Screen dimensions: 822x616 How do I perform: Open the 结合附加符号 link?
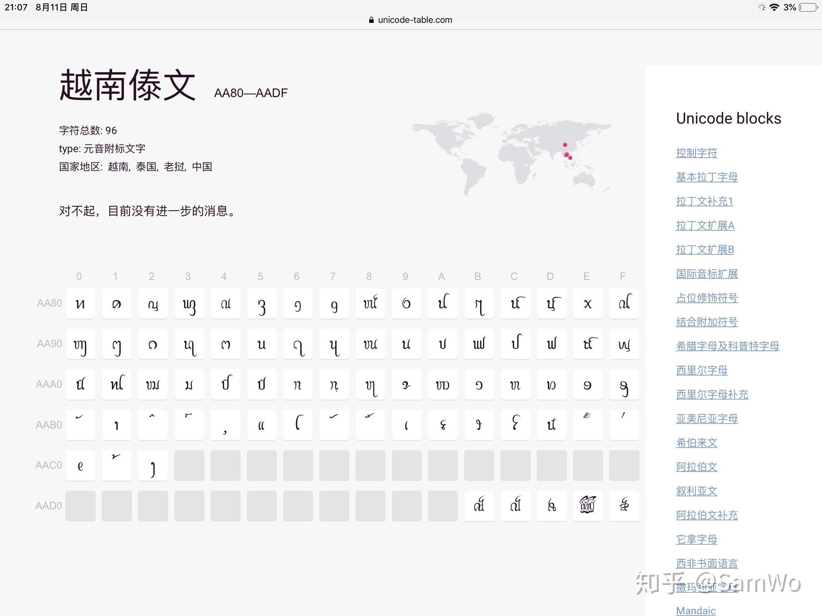(x=707, y=322)
